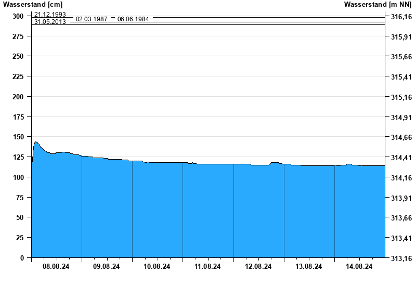Select the 25 left axis value
Screen dimensions: 416x286
click(20, 238)
